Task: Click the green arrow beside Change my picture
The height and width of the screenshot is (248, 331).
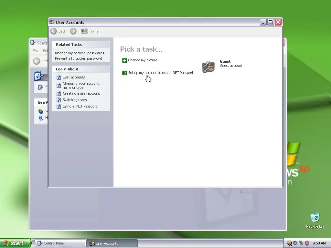Action: point(124,60)
